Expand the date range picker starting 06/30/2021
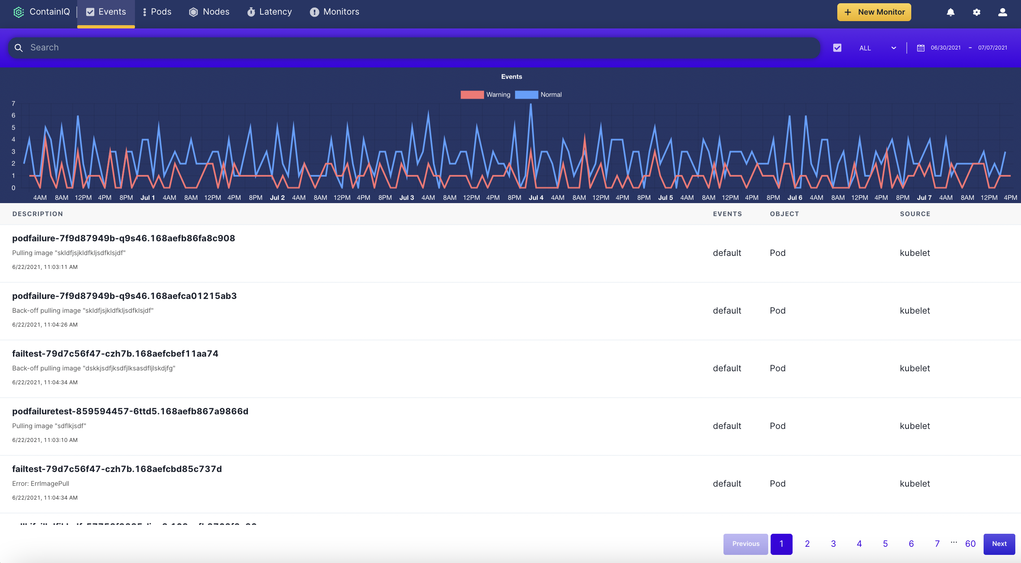Screen dimensions: 1021x563 [x=946, y=48]
